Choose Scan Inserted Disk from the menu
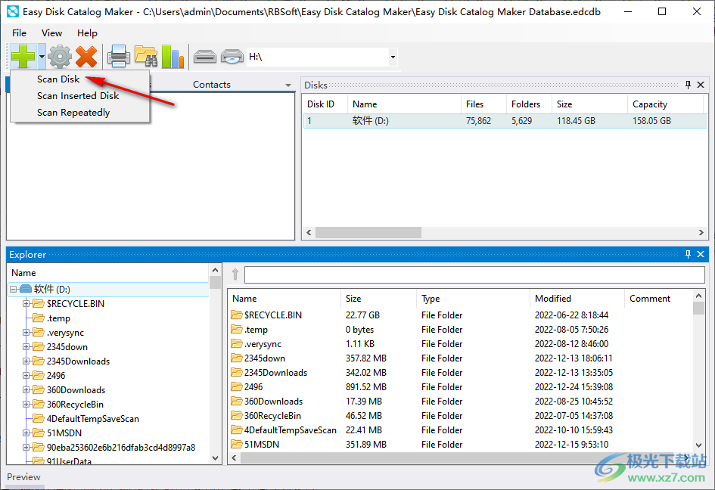Viewport: 715px width, 490px height. pos(78,96)
